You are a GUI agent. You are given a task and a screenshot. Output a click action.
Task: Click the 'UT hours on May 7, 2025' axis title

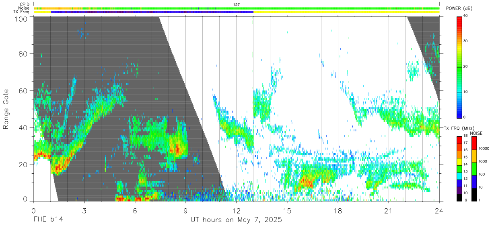click(x=236, y=220)
